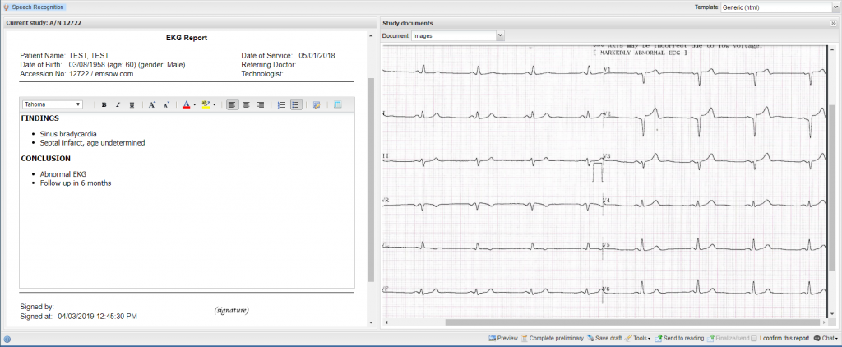Check I confirm this report
This screenshot has width=842, height=347.
(754, 339)
